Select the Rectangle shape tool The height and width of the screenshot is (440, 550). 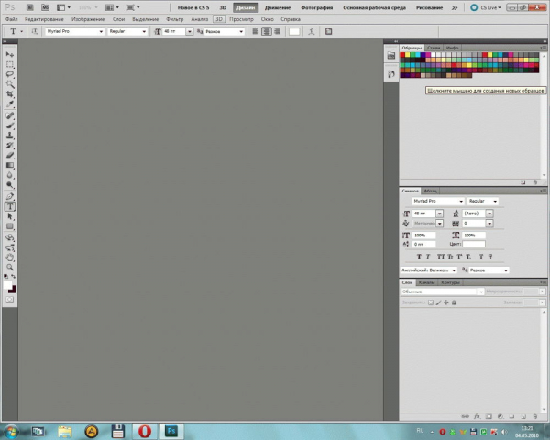click(x=10, y=226)
